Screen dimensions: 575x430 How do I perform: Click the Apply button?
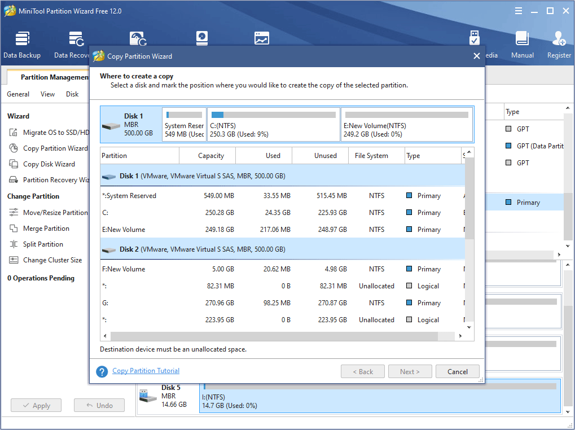[x=36, y=405]
